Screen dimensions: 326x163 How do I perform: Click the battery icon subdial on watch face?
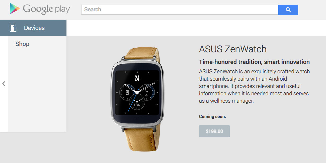pyautogui.click(x=127, y=92)
